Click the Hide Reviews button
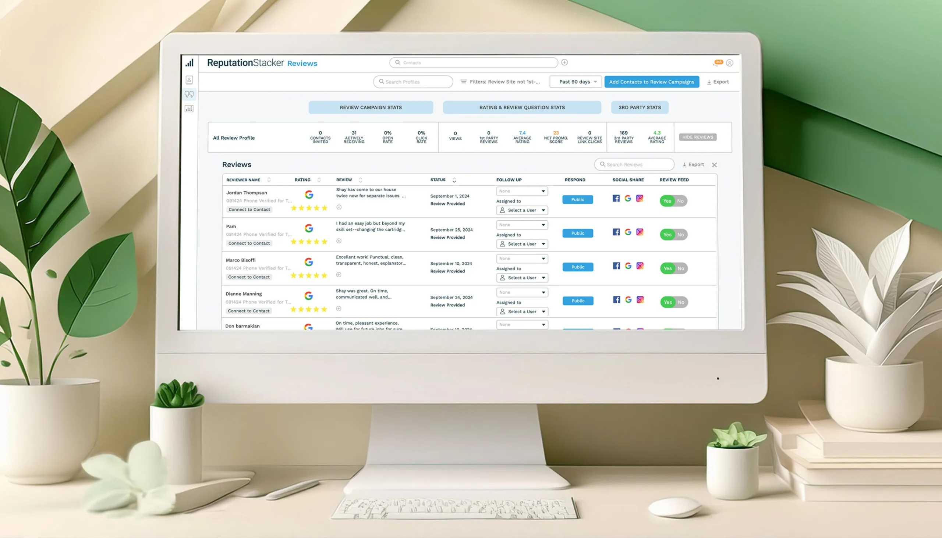This screenshot has width=942, height=538. pos(698,137)
